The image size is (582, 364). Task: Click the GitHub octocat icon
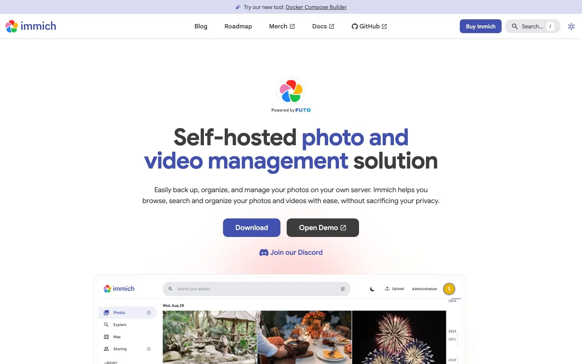click(x=355, y=26)
